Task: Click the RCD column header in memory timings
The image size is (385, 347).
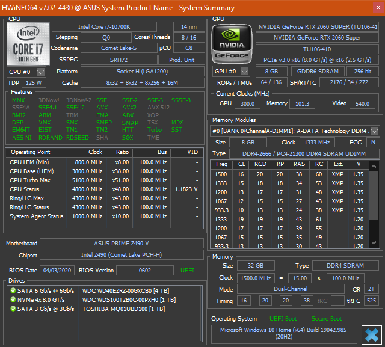Action: pos(260,164)
